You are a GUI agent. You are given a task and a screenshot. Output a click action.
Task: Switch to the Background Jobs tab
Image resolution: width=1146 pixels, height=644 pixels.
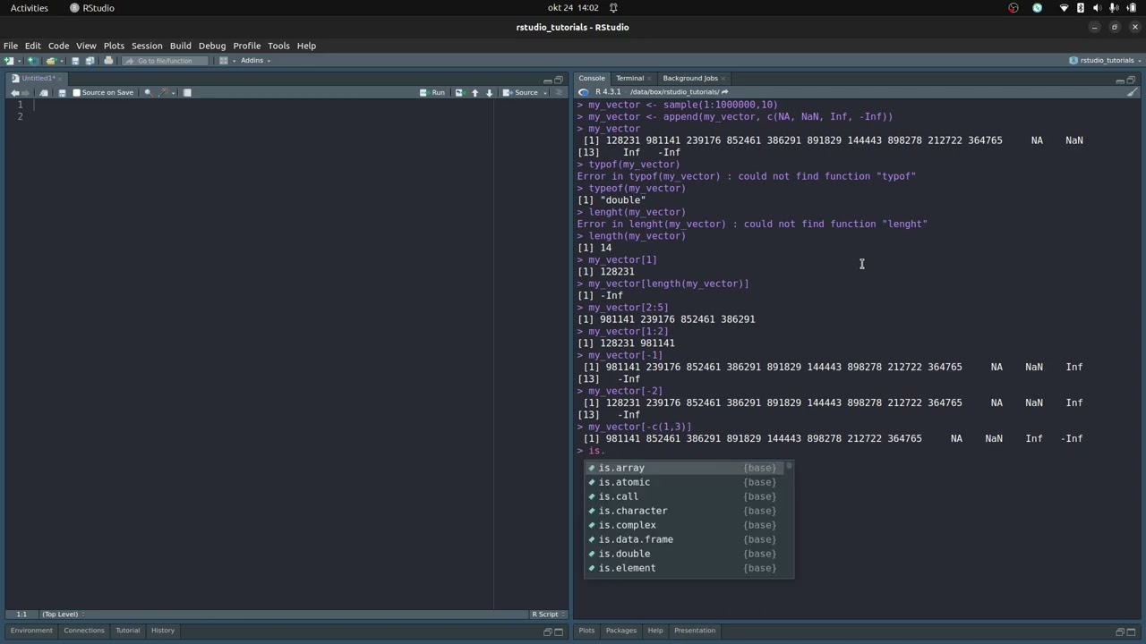[x=690, y=79]
